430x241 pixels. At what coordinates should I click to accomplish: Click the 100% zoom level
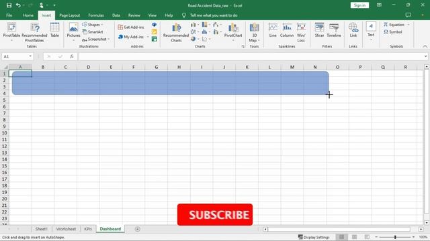(423, 237)
